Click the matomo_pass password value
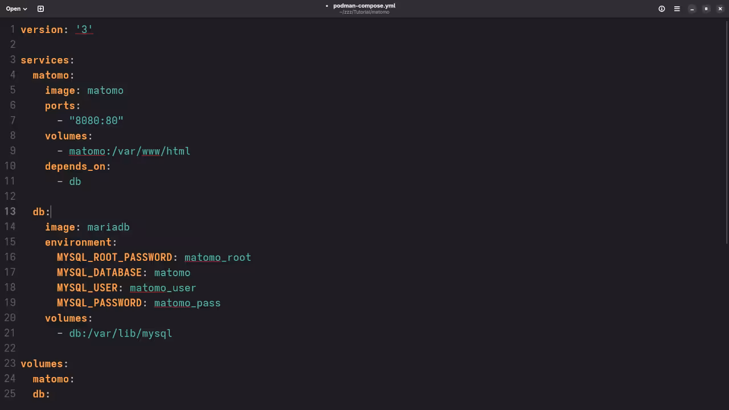 (x=187, y=303)
